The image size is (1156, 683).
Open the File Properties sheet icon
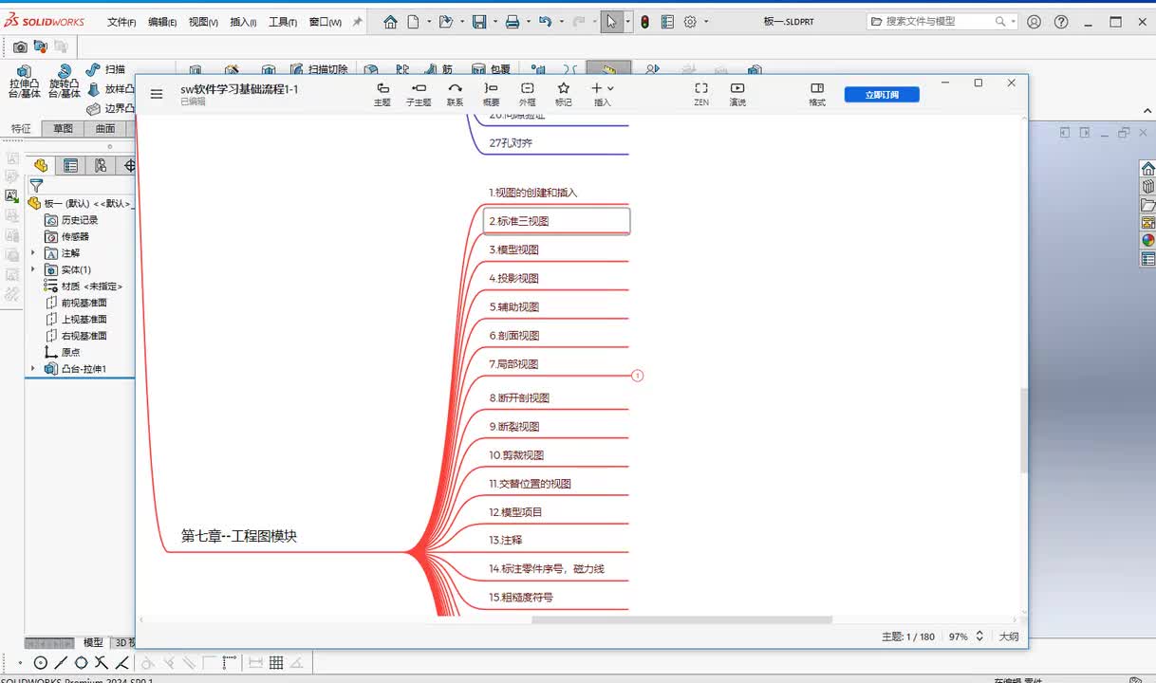(x=667, y=22)
